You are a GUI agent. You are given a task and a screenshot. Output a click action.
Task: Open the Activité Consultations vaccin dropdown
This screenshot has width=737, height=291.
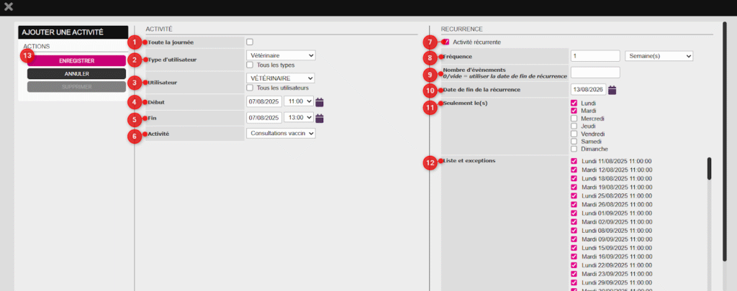click(x=281, y=133)
